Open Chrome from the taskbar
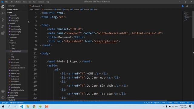 point(34,106)
